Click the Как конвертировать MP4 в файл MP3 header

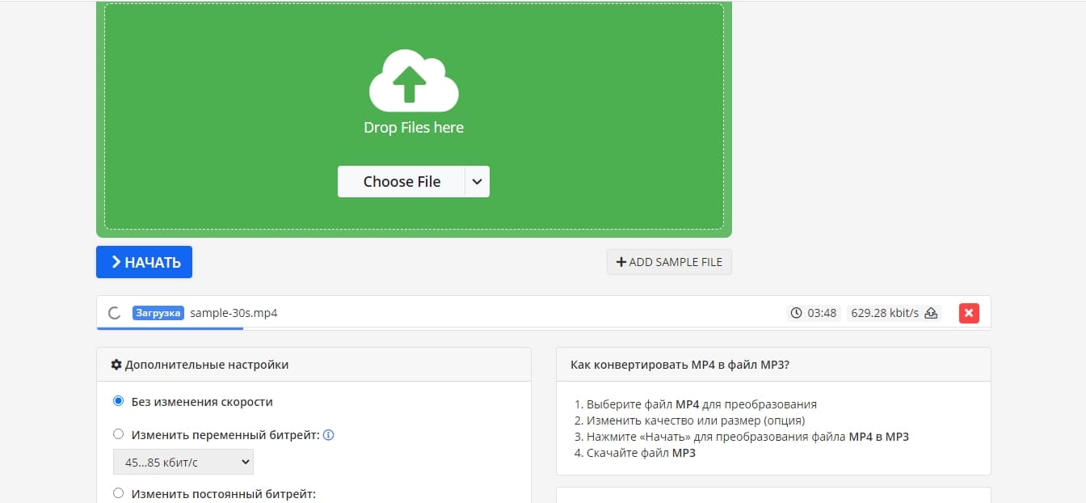point(680,365)
